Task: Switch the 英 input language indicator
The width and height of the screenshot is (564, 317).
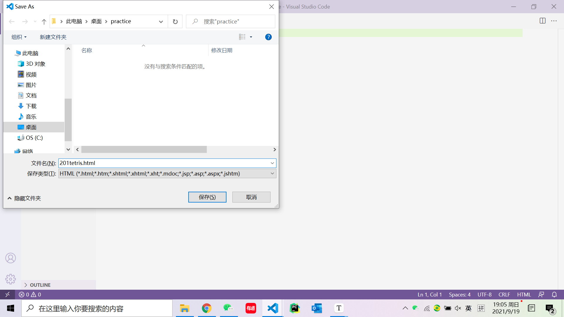Action: 469,308
